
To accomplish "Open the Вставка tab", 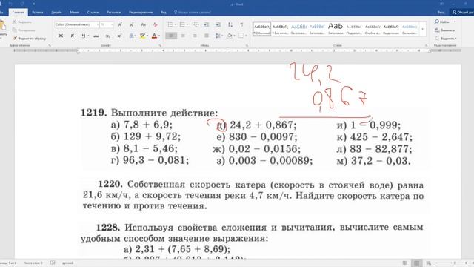I will (38, 13).
